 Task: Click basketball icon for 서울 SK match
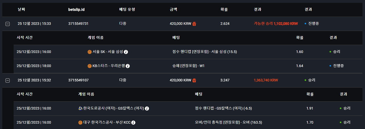pos(90,52)
